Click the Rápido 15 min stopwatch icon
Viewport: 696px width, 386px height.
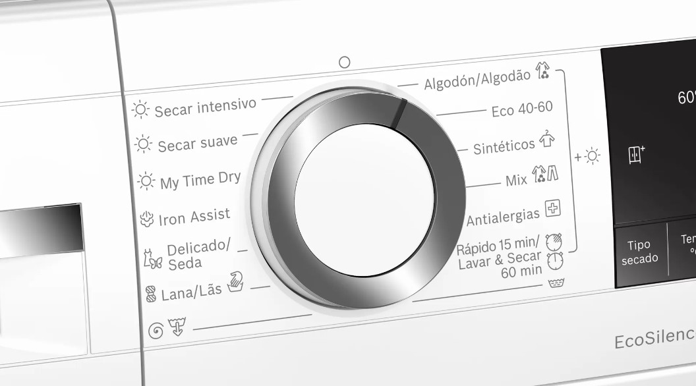point(554,242)
